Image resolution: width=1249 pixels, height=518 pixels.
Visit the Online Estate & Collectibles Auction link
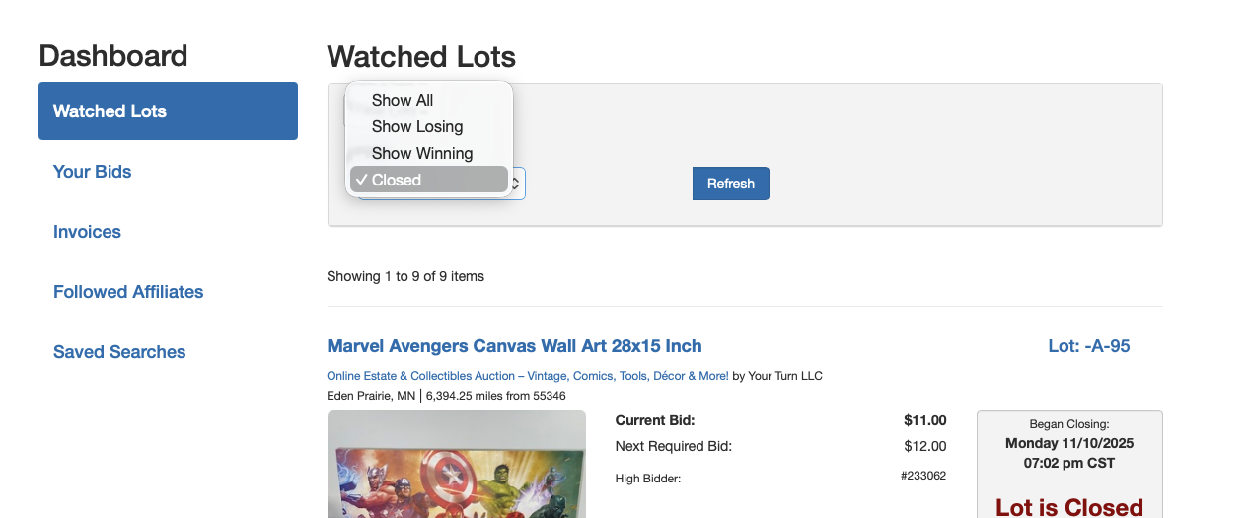(x=528, y=376)
